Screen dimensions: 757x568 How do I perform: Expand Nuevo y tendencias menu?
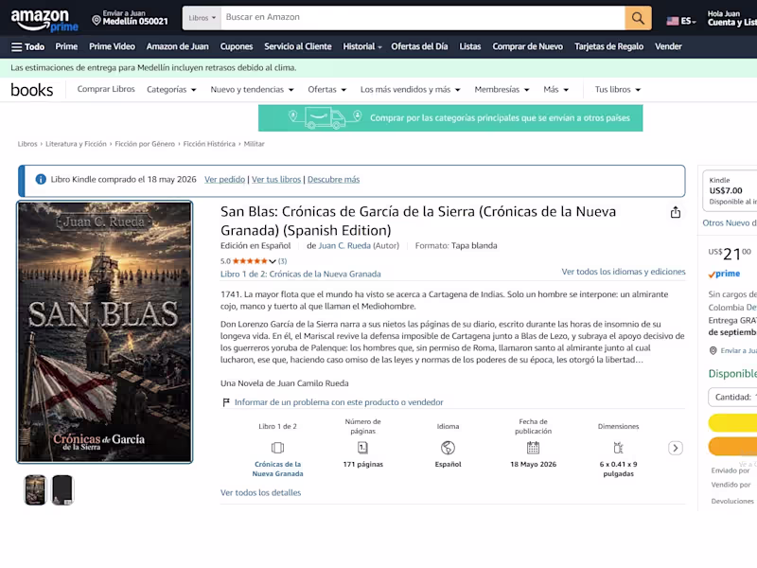252,89
